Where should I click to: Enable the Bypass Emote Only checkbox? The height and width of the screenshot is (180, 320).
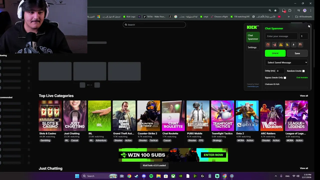[x=285, y=78]
